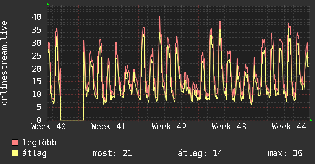Screen dimensions: 315x164
Task: Click the Week 42 axis label
Action: pyautogui.click(x=169, y=127)
